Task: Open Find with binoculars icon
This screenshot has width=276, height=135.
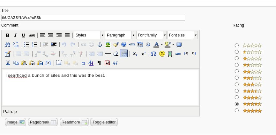Action: (x=7, y=44)
